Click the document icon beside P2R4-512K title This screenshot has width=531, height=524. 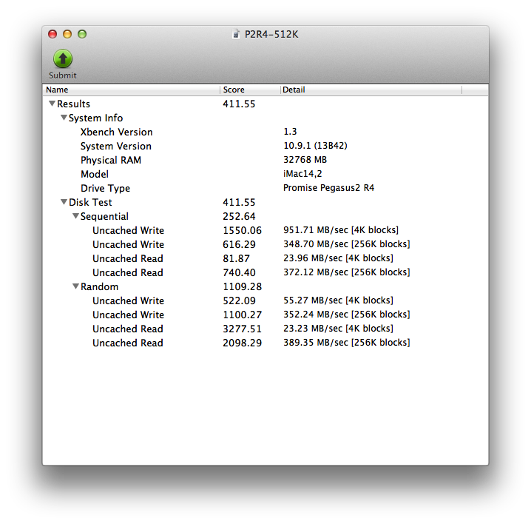(x=236, y=34)
